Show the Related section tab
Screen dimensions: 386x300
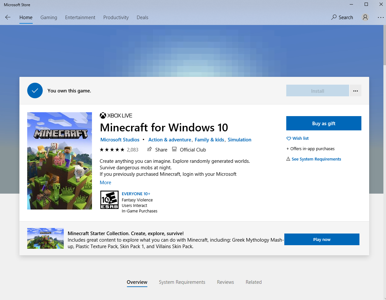point(254,282)
